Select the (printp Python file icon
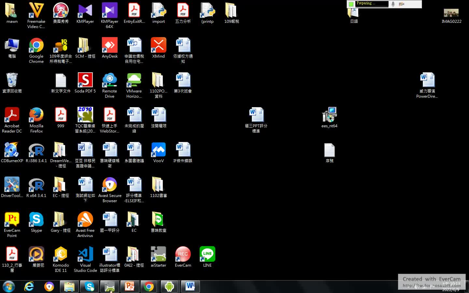The image size is (469, 293). 207,13
